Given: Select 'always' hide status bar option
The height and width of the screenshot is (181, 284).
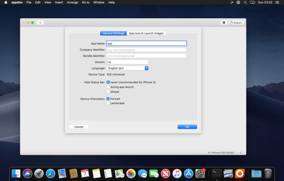Looking at the screenshot, I should tap(108, 92).
